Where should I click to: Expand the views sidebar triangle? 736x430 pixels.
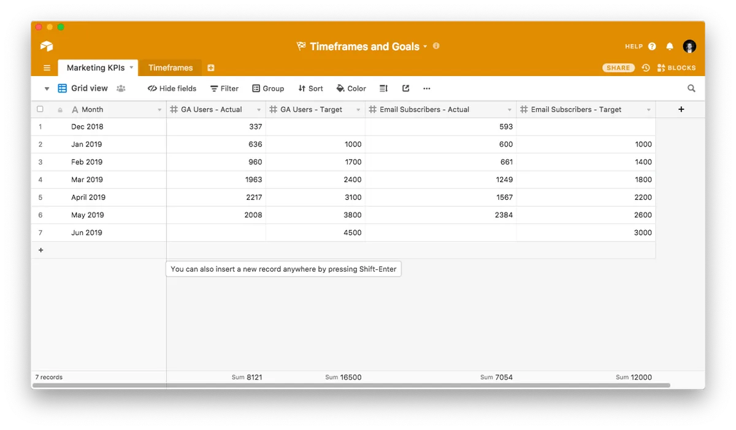pyautogui.click(x=47, y=89)
